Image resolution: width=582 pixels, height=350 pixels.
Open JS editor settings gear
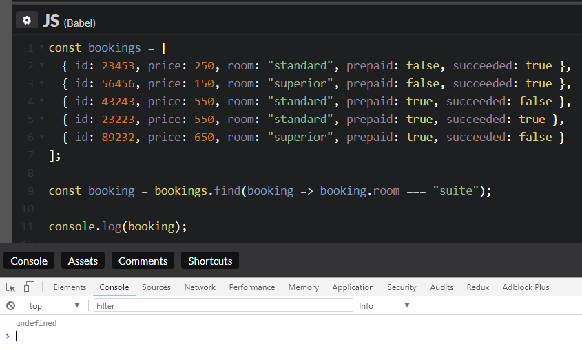tap(27, 20)
